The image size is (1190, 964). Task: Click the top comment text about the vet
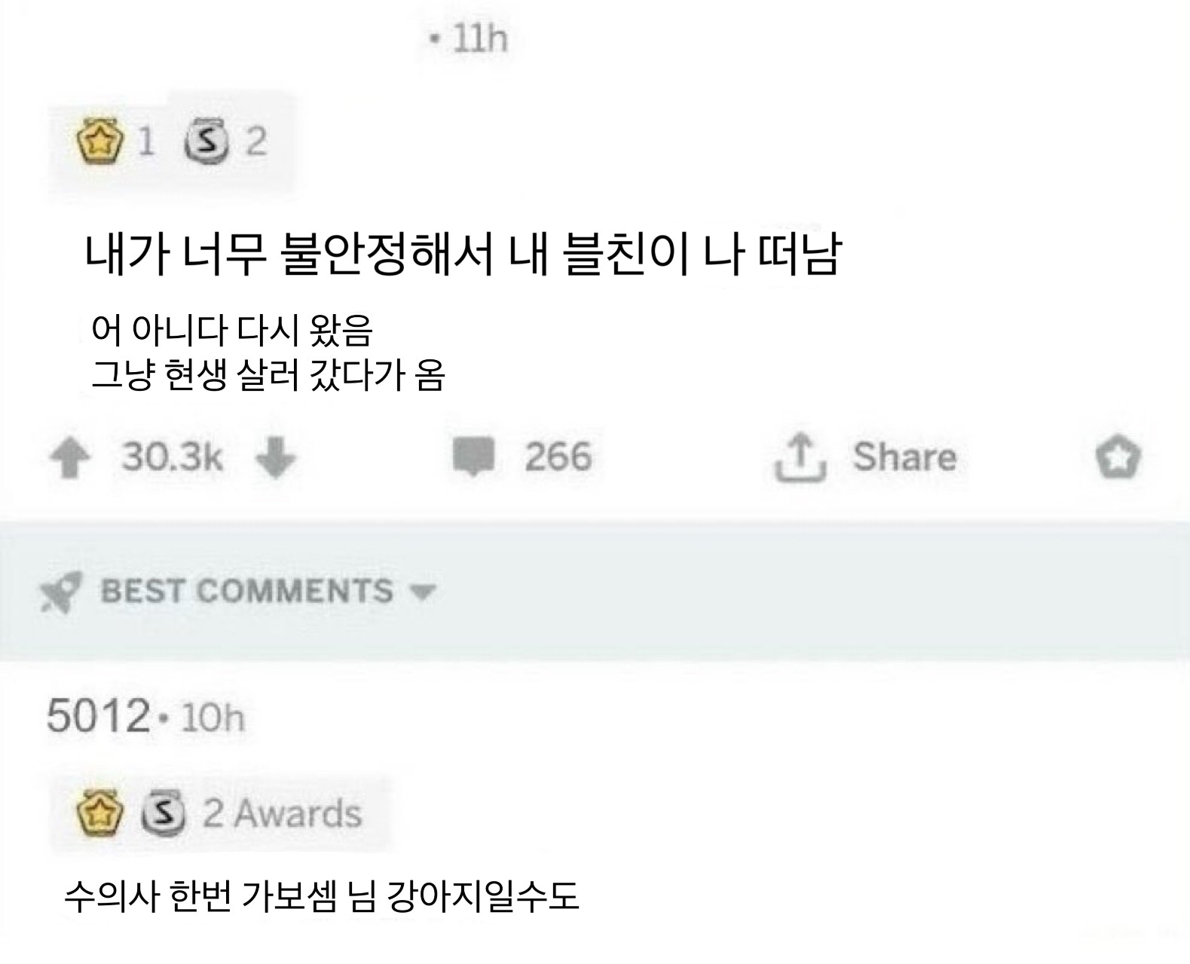[x=322, y=896]
